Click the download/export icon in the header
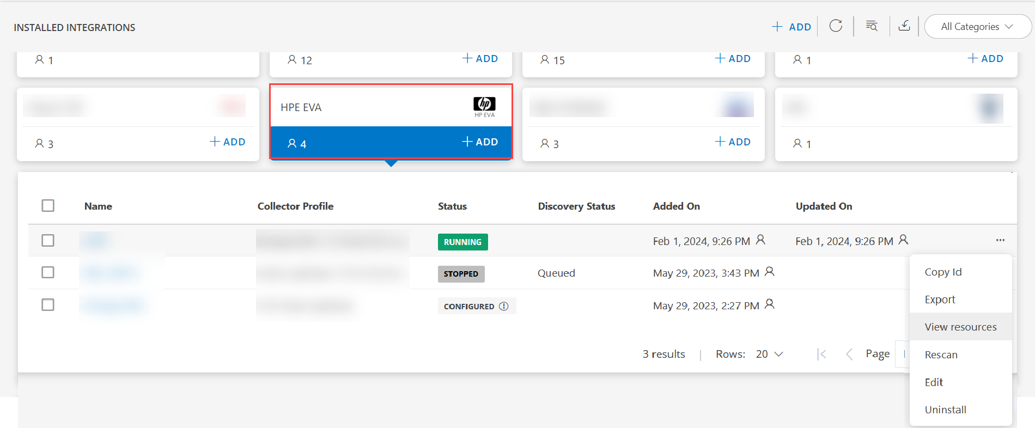1035x428 pixels. click(x=904, y=26)
